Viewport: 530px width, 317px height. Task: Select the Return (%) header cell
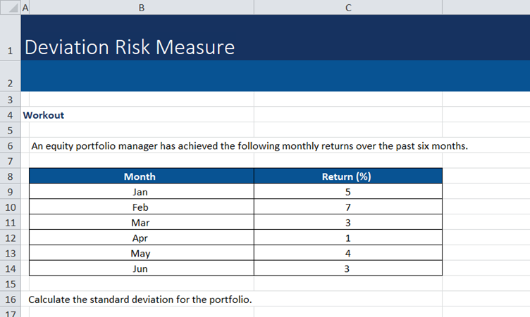coord(346,176)
